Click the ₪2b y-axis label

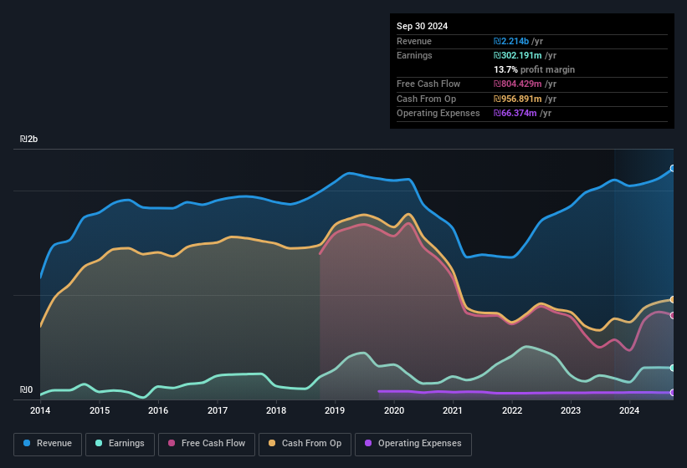coord(29,139)
